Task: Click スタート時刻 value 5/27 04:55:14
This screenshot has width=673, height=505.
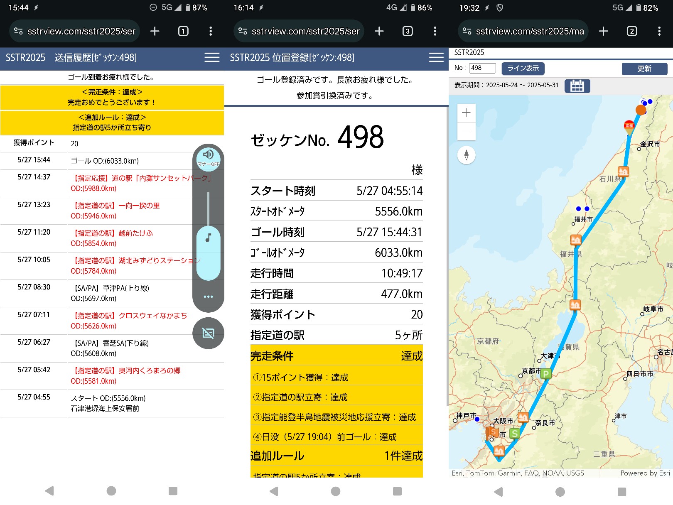Action: (389, 191)
